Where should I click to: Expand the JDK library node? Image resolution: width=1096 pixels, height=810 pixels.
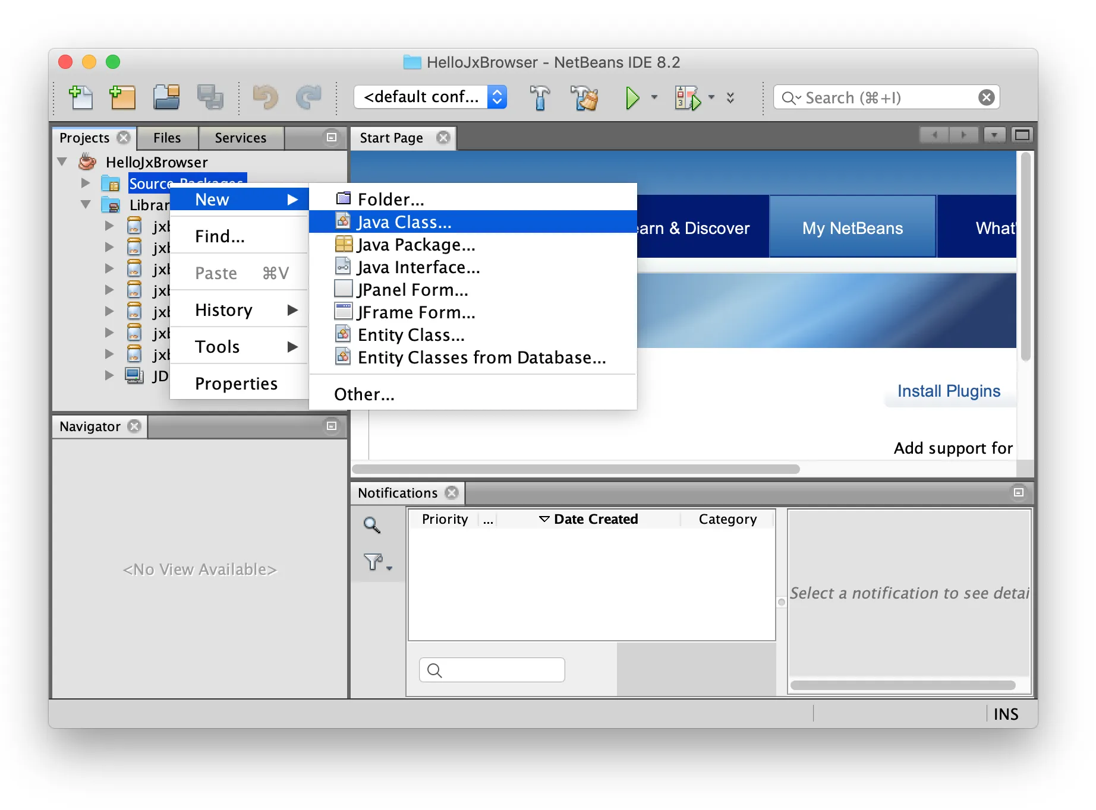click(x=109, y=375)
